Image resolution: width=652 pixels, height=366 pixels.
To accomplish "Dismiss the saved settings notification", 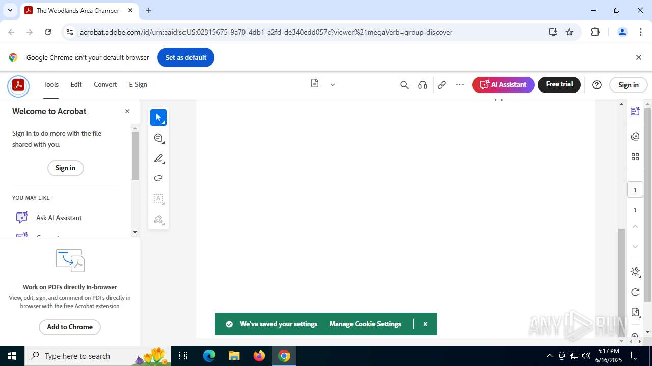I will [x=425, y=324].
